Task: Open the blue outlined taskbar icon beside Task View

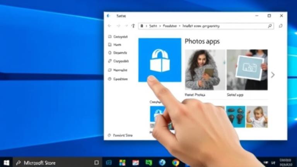Action: pos(109,162)
